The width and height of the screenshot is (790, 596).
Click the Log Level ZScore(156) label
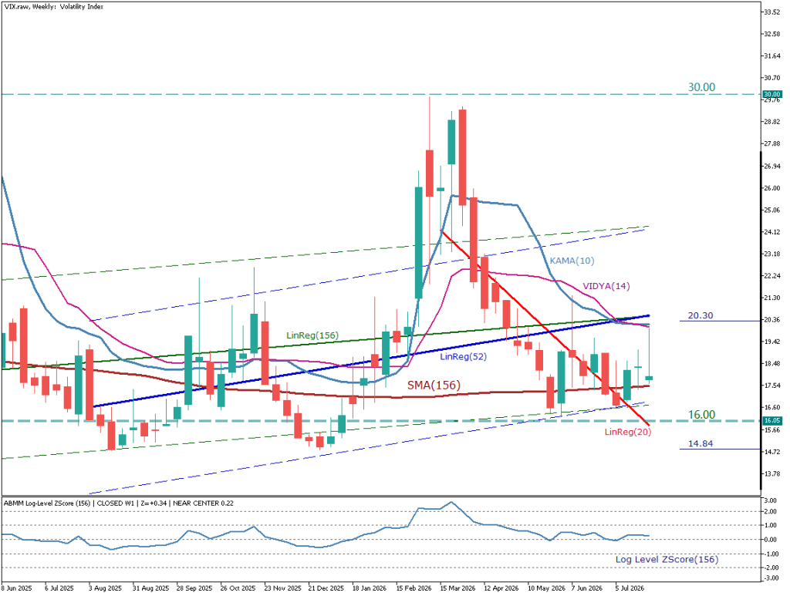tap(667, 559)
